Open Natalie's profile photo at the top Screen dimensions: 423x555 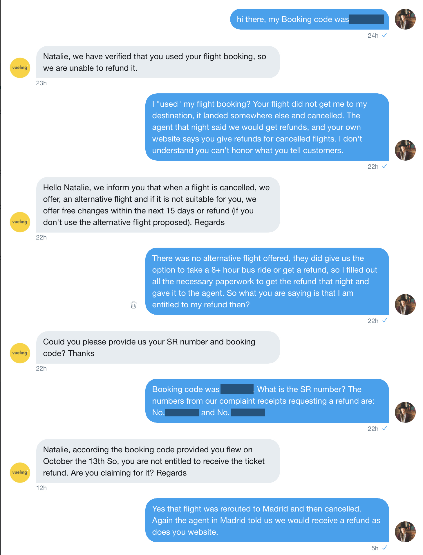pos(405,19)
